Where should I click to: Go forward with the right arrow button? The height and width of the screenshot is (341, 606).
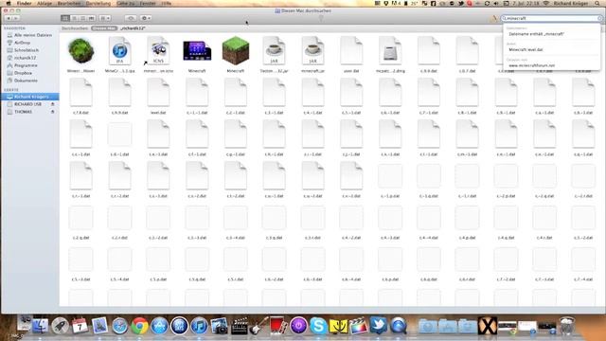pos(16,18)
